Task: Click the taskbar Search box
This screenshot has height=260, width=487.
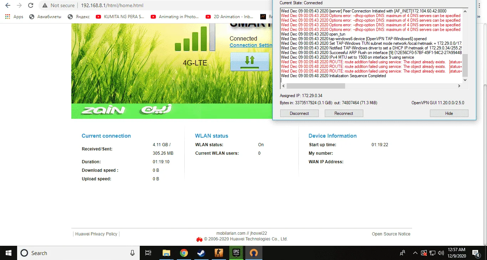Action: pos(78,253)
